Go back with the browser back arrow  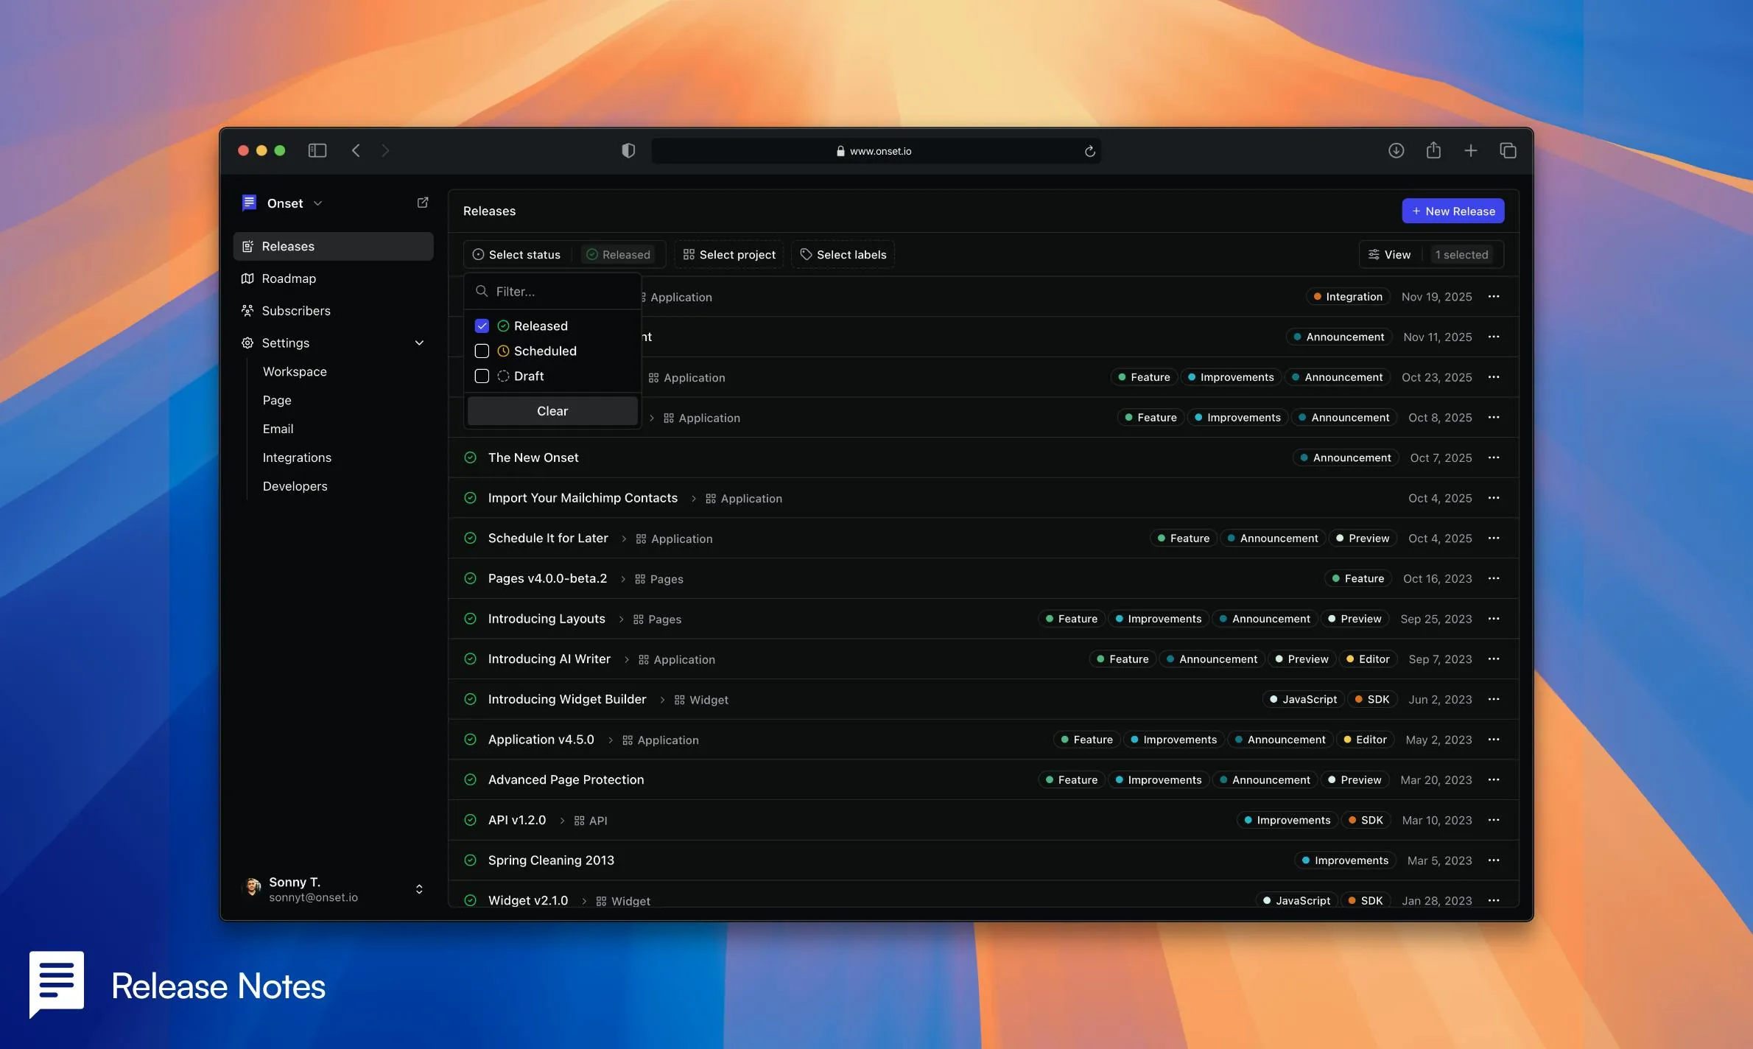click(x=356, y=150)
